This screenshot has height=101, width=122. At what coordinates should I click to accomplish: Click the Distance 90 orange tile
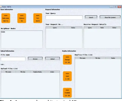coord(22,18)
